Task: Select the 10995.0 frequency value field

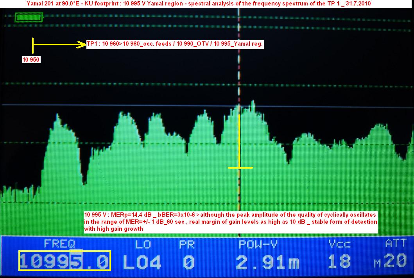Action: click(65, 261)
